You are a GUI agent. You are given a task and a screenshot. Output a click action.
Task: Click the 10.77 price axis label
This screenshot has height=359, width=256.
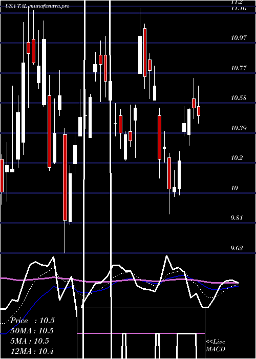[239, 68]
